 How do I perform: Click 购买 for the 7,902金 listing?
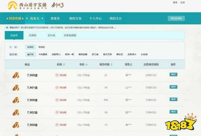[x=174, y=112]
